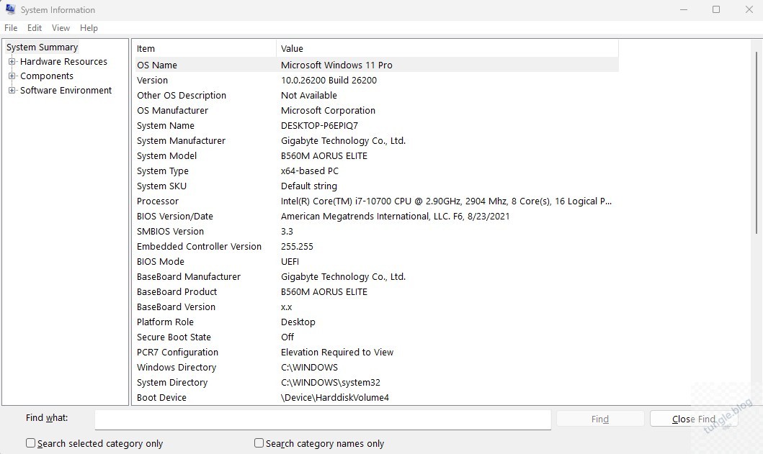Click the \Device\HarddiskVolume4 value
This screenshot has height=454, width=763.
pyautogui.click(x=335, y=396)
